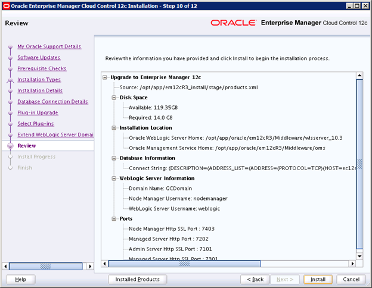Viewport: 372px width, 288px height.
Task: Select Oracle WebLogic Server Home row
Action: pos(235,138)
